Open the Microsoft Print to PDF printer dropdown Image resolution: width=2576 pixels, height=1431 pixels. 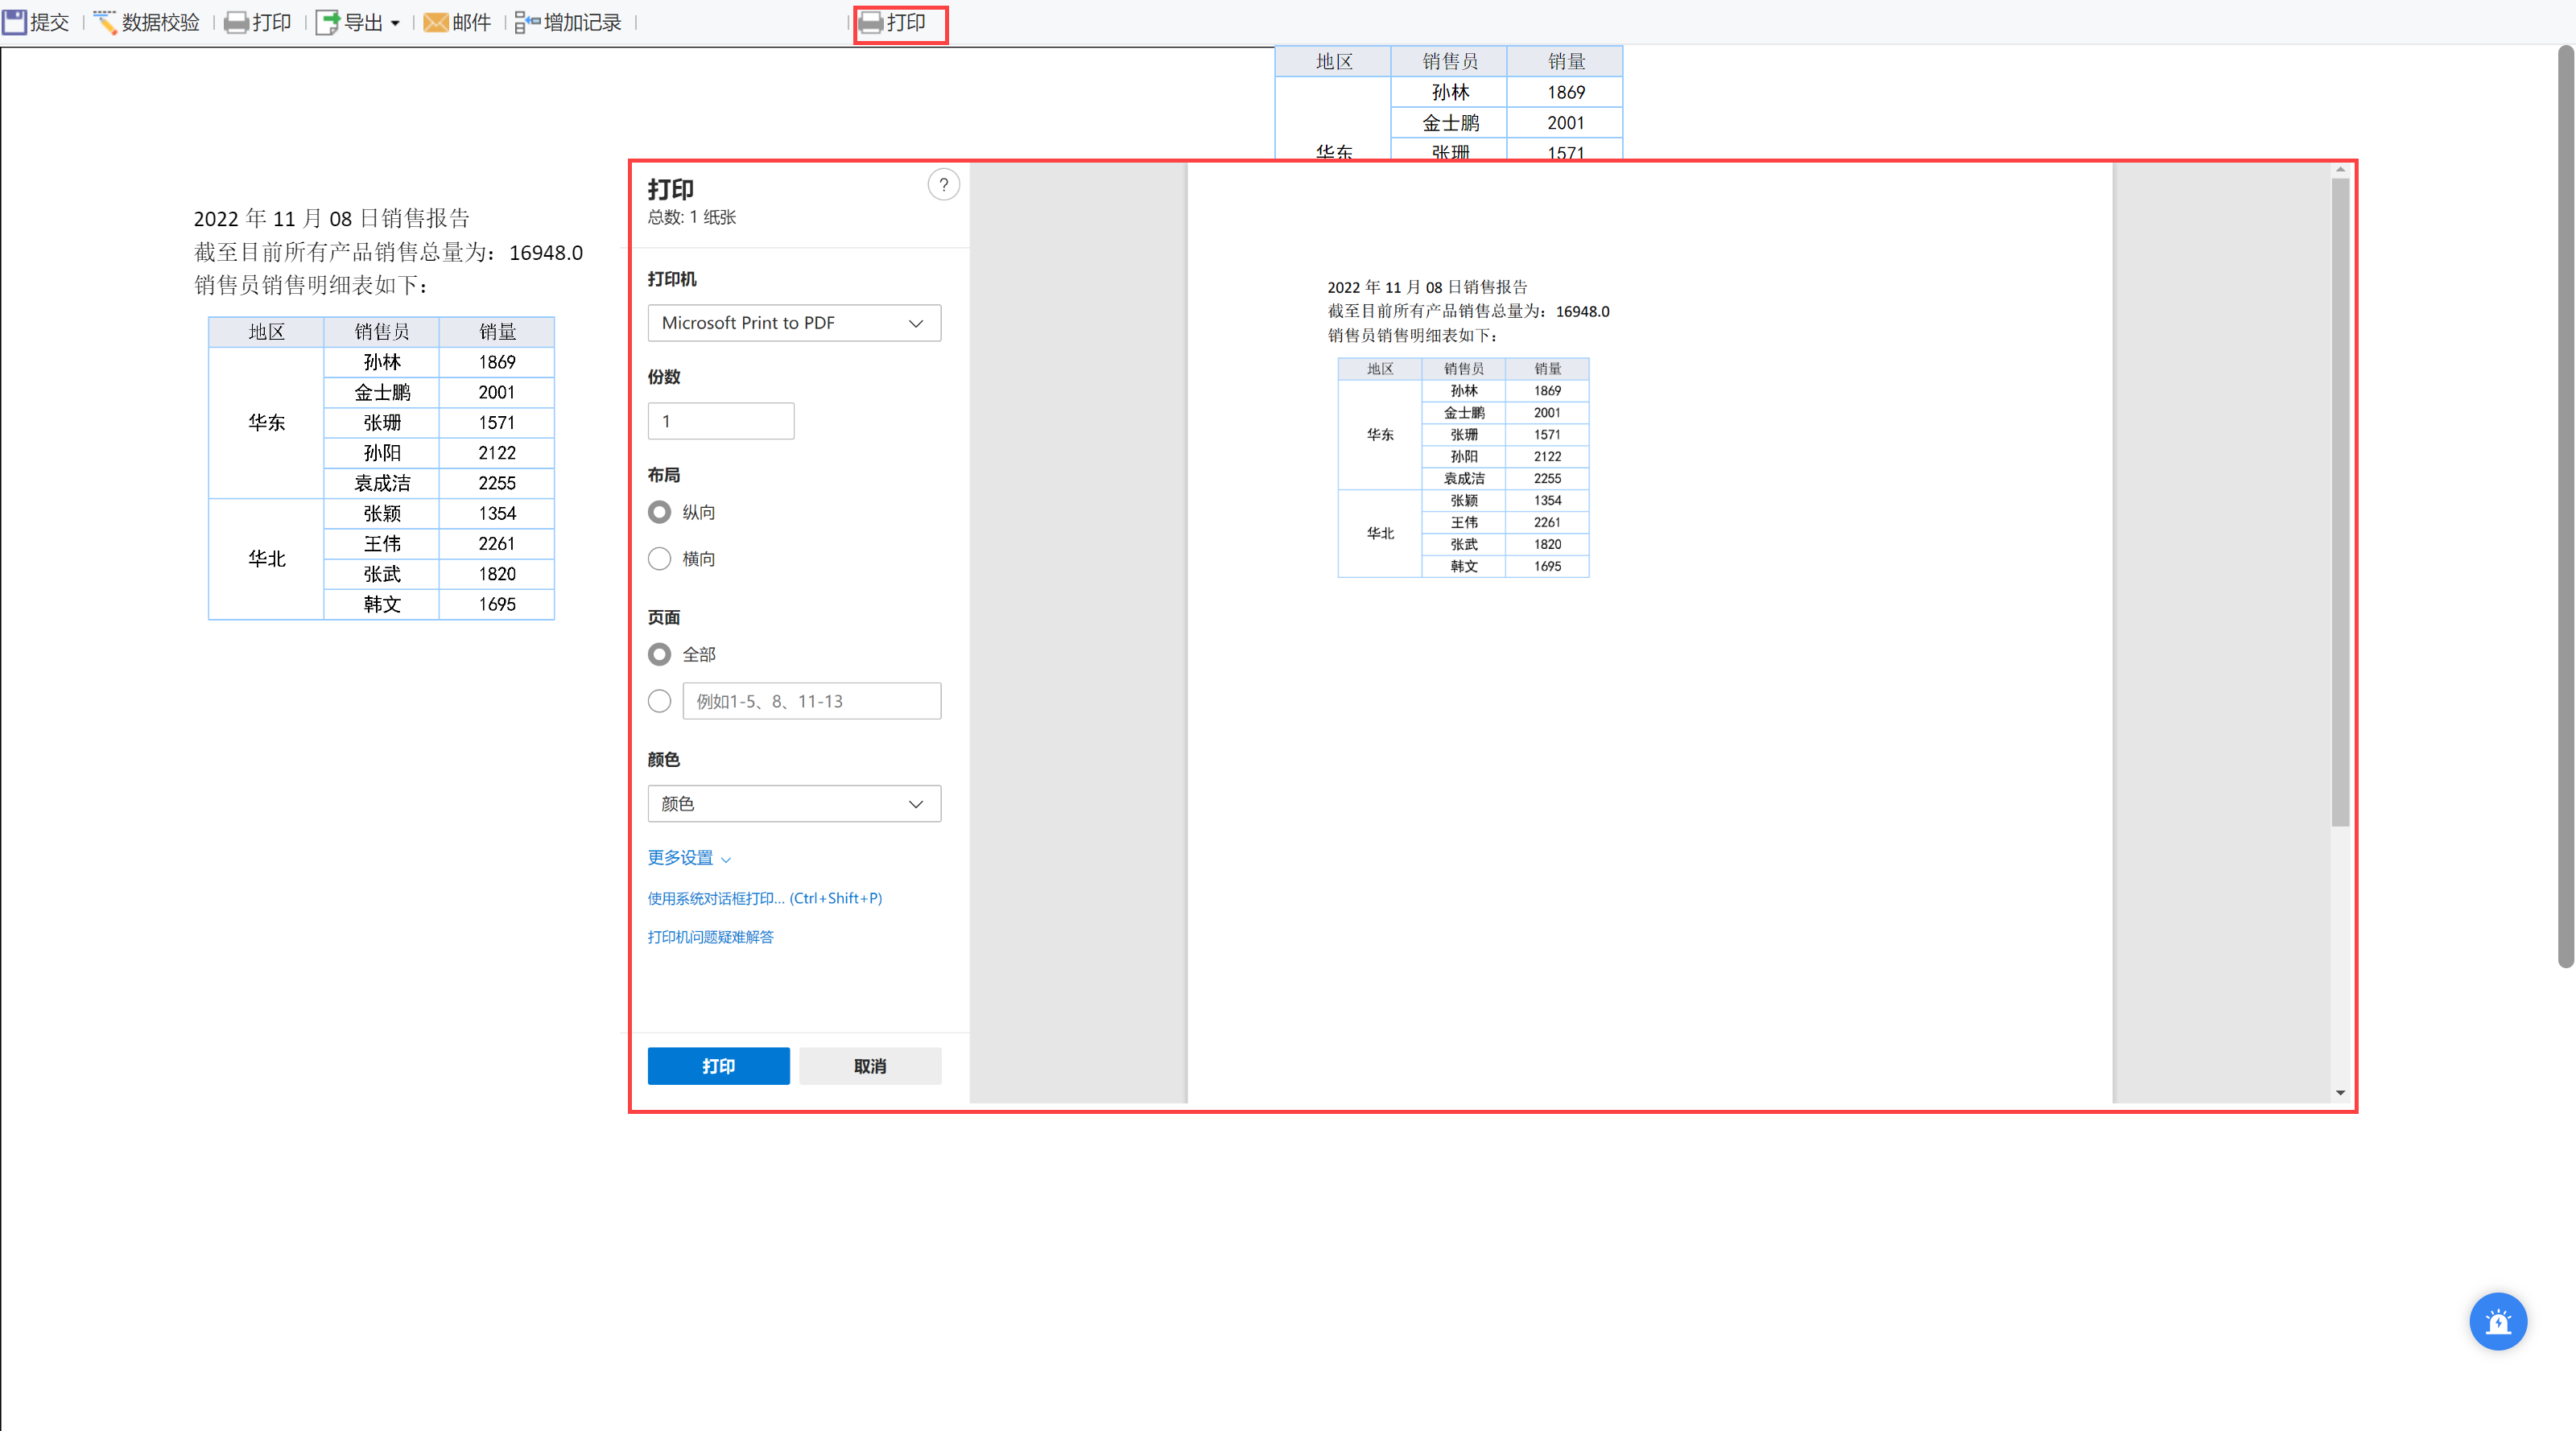(794, 323)
